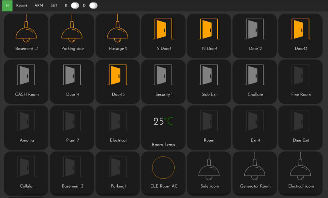
Task: Click the Door15 orange door icon
Action: tap(118, 76)
